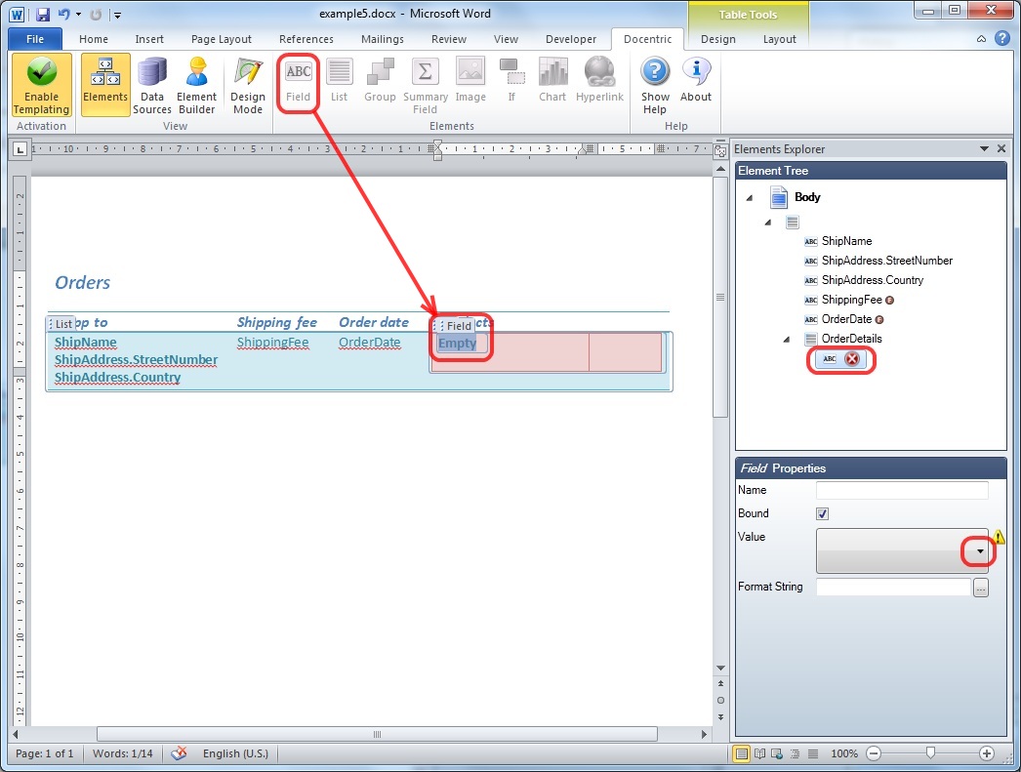Insert an If element
Screen dimensions: 1021x772
(x=511, y=81)
